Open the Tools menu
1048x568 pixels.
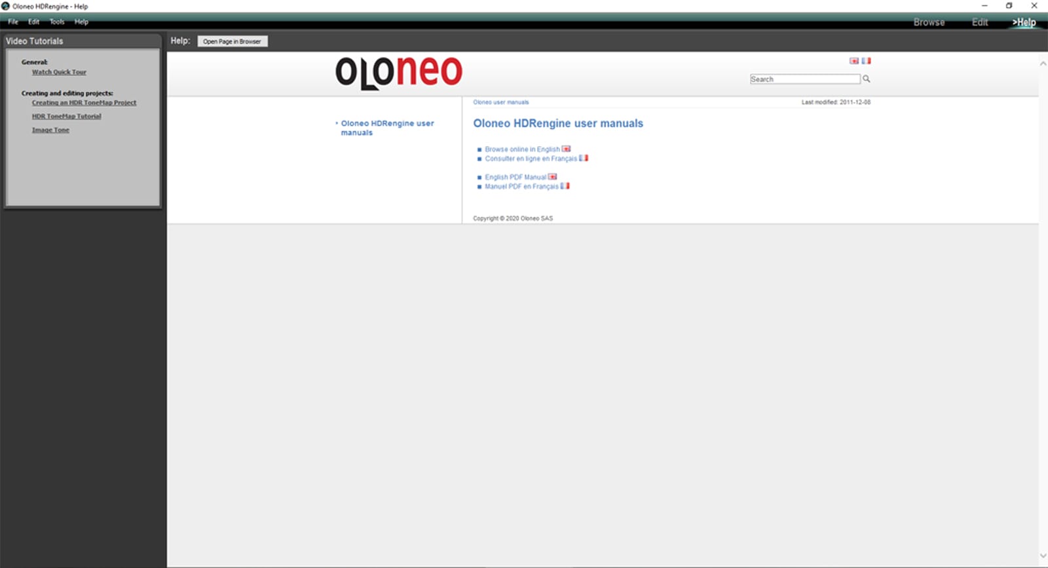[57, 22]
